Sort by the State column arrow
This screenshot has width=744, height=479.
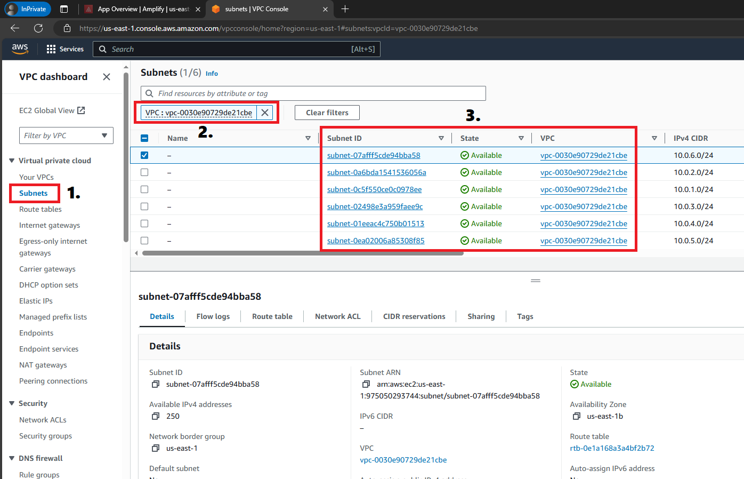click(521, 138)
